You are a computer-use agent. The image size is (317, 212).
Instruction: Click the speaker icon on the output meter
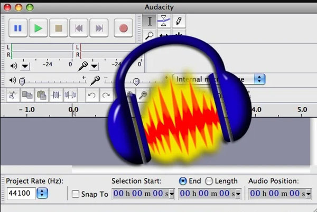[14, 66]
